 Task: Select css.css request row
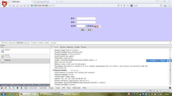[25, 56]
